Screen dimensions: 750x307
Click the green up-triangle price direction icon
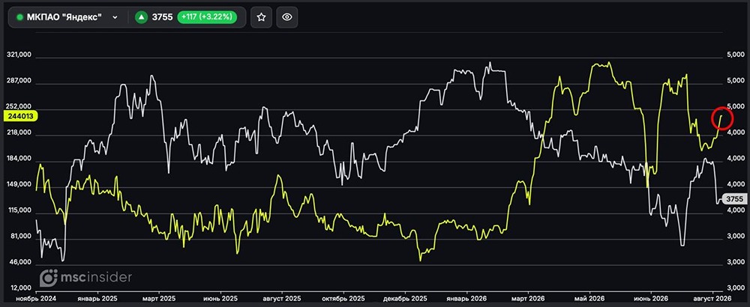coord(141,17)
